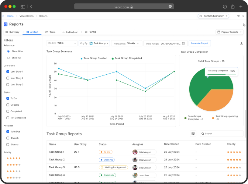Click the Generate Report button
Screen dimensions: 248x184
[x=199, y=43]
